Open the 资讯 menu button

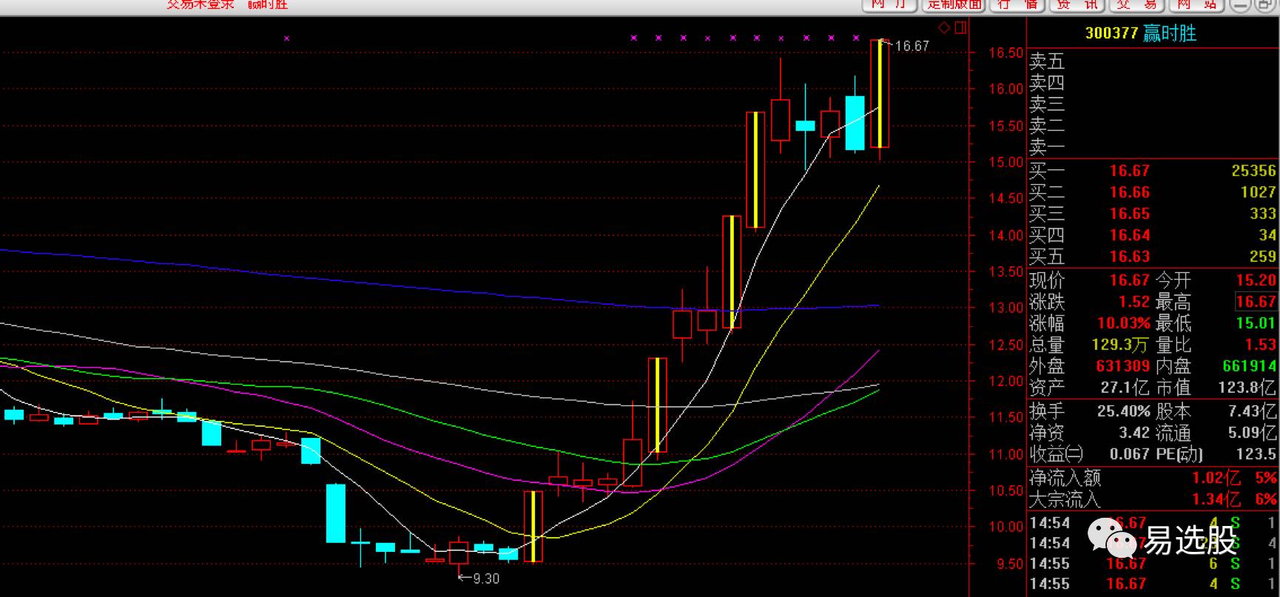pyautogui.click(x=1077, y=4)
